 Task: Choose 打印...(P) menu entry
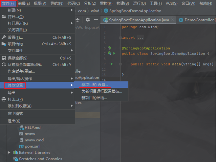(x=38, y=99)
